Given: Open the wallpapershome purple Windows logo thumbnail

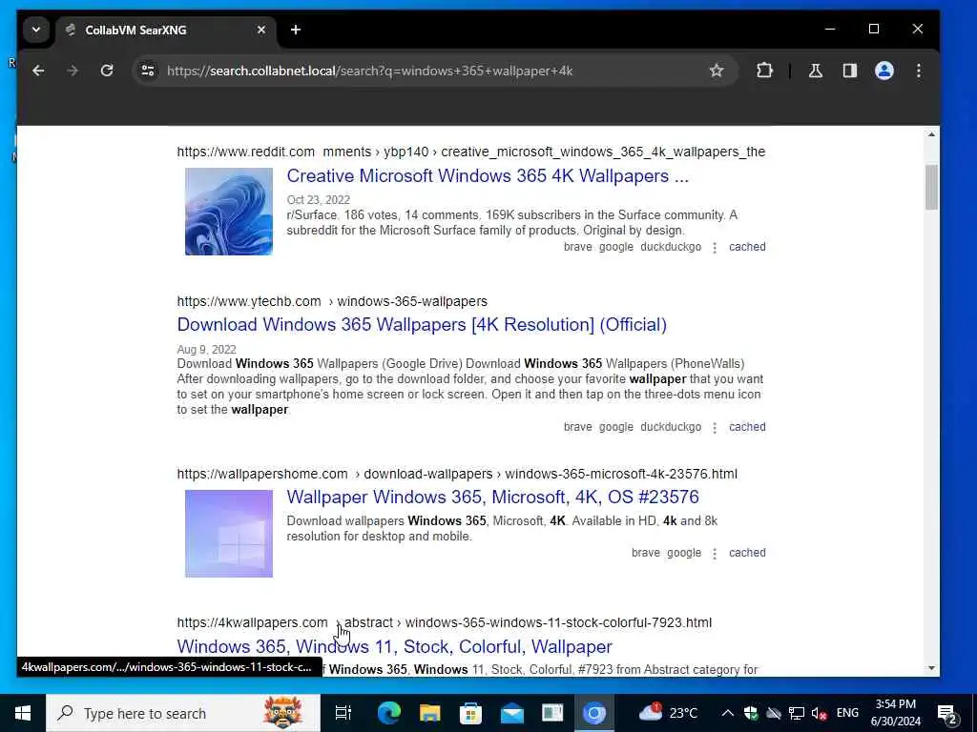Looking at the screenshot, I should point(229,534).
